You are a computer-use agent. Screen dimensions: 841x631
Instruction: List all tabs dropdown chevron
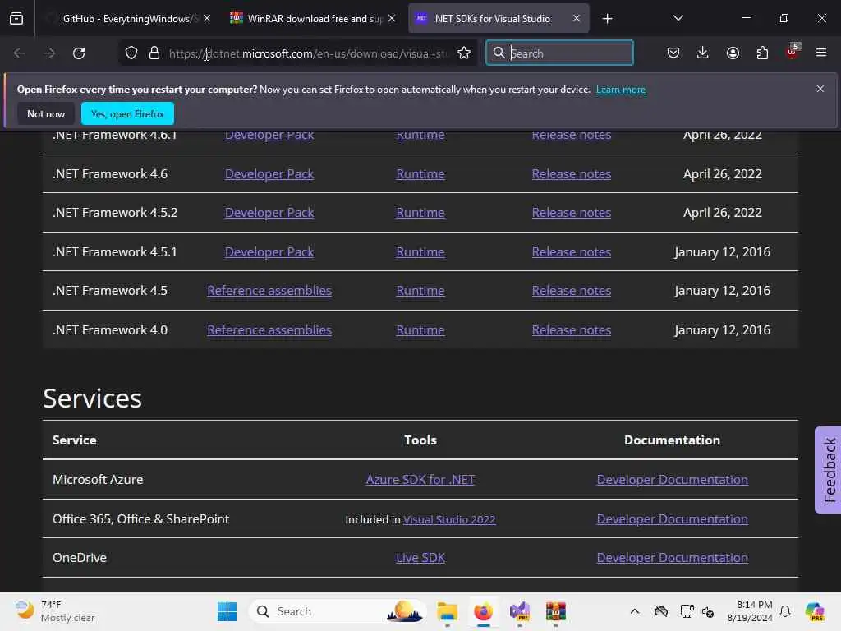(x=678, y=18)
